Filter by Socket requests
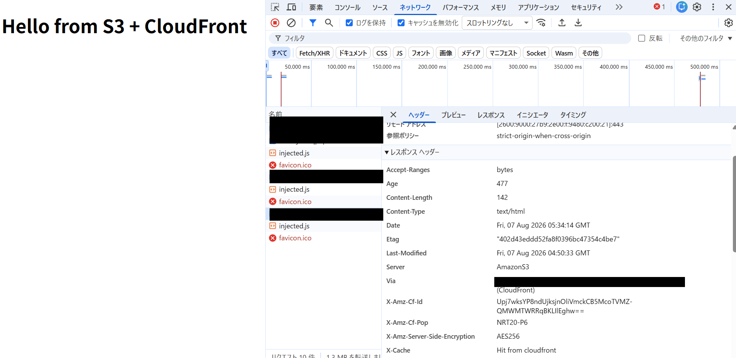 pyautogui.click(x=536, y=53)
